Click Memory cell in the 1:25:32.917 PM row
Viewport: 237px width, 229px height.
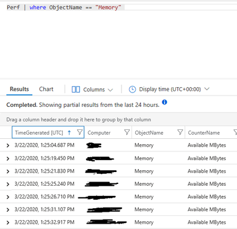pos(144,222)
